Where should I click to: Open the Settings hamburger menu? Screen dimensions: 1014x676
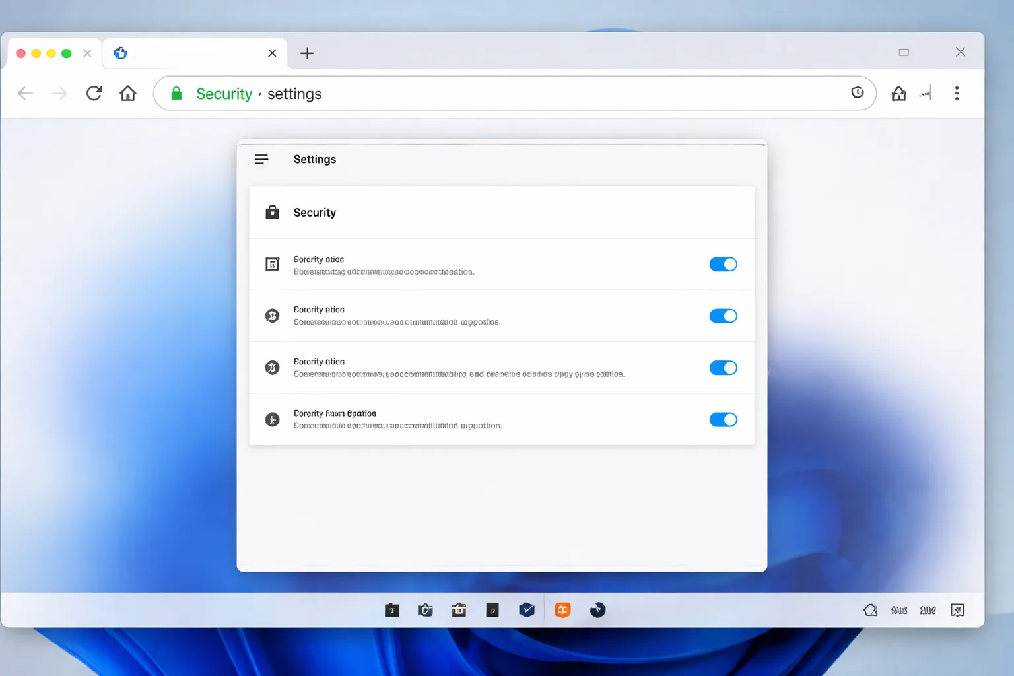point(261,159)
